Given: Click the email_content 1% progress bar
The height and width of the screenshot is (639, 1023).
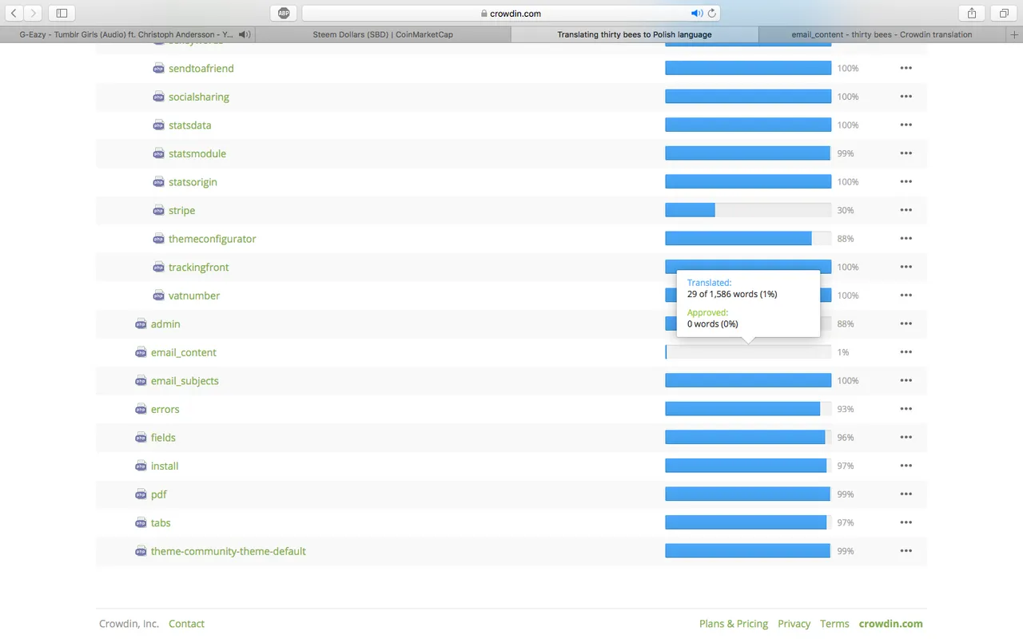Looking at the screenshot, I should [x=748, y=352].
